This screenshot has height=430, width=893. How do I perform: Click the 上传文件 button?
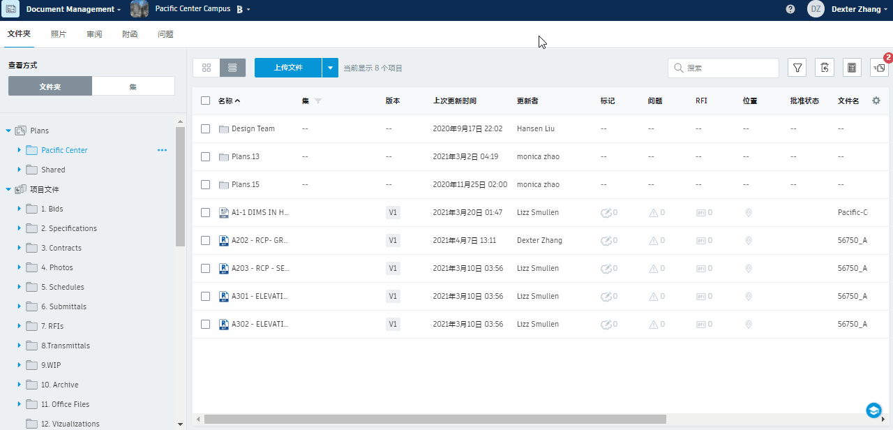pyautogui.click(x=288, y=68)
